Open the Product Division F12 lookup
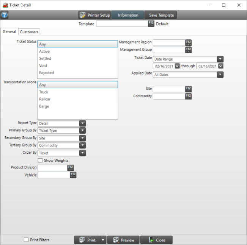Screen dimensions: 247x245 click(70, 168)
